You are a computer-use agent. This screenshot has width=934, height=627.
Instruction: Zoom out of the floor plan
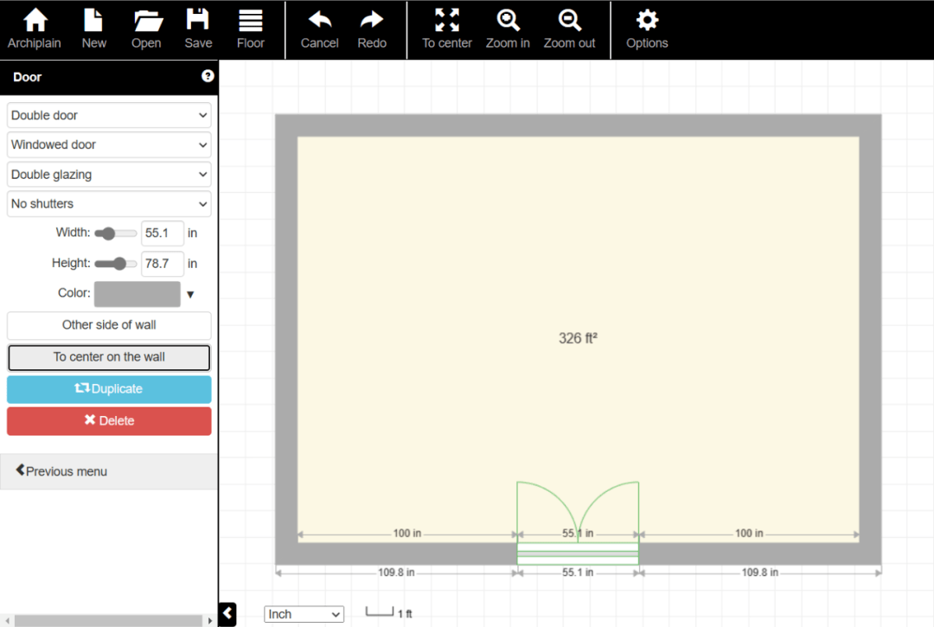coord(569,21)
